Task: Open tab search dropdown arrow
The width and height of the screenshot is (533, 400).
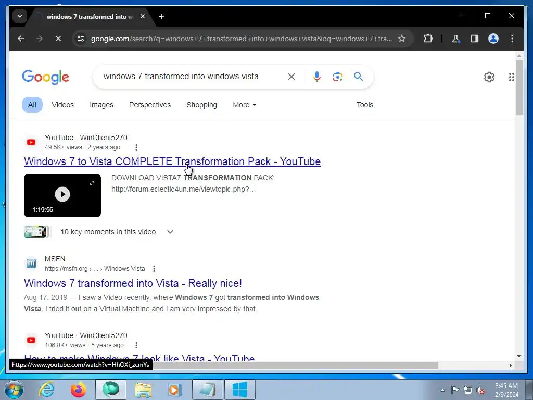Action: (20, 16)
